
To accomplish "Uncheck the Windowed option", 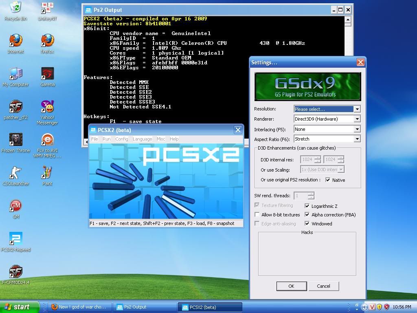I will (307, 224).
